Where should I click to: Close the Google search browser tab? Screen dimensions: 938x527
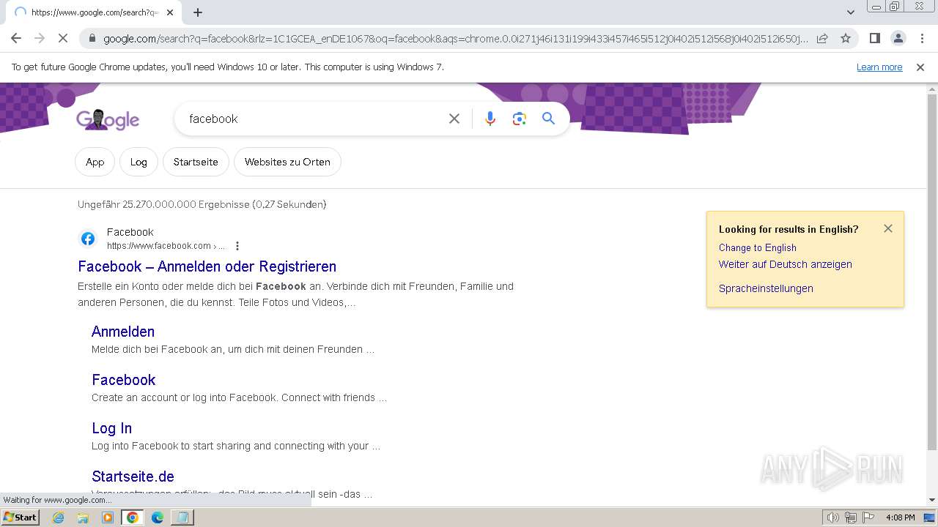[170, 12]
